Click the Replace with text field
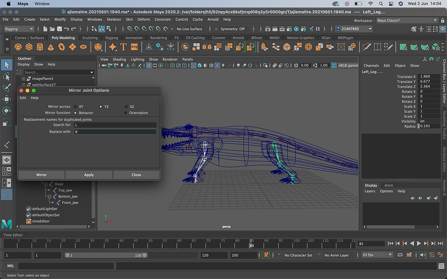The height and width of the screenshot is (279, 447). (x=115, y=132)
